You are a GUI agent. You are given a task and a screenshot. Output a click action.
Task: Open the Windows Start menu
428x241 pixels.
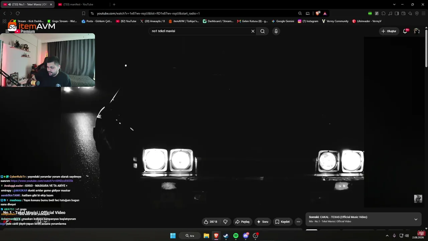(173, 236)
